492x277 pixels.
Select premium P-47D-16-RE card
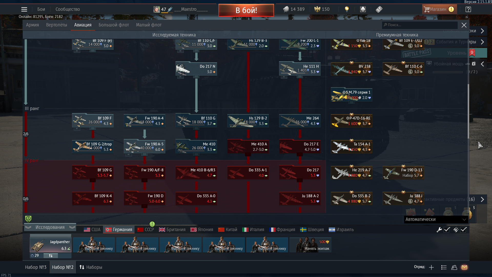[x=351, y=121]
